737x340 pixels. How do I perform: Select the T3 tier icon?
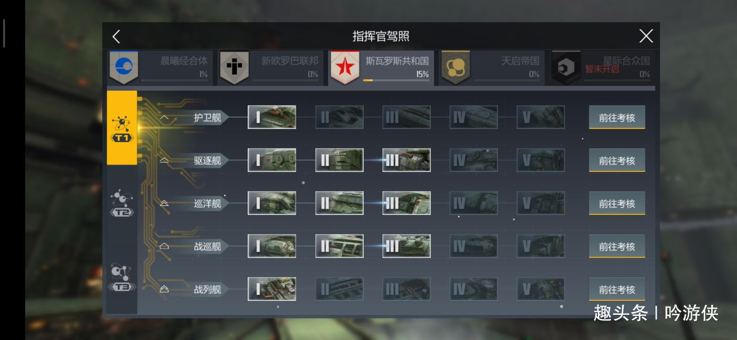[122, 277]
